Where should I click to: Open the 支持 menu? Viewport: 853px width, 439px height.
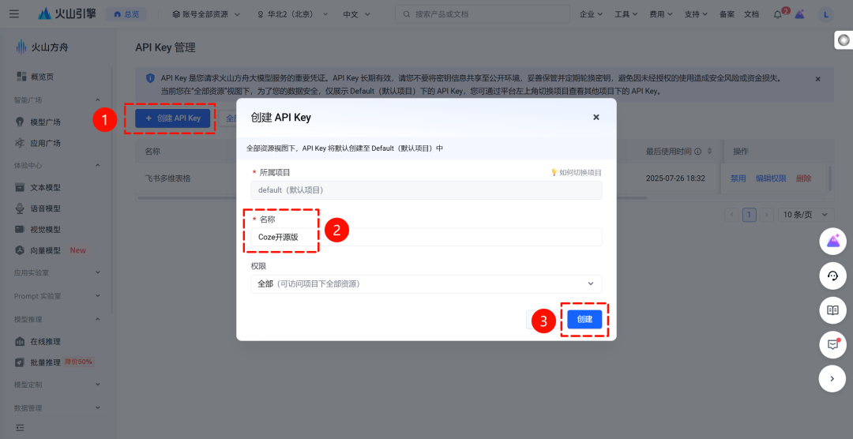pyautogui.click(x=695, y=14)
